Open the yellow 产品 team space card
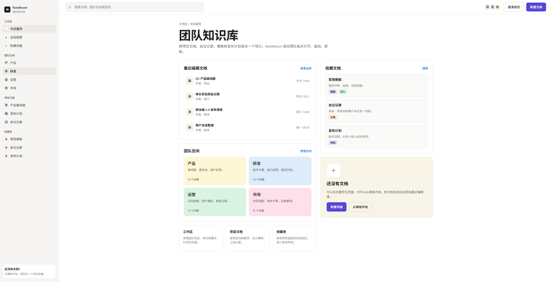Screen dimensions: 553x282 click(215, 171)
